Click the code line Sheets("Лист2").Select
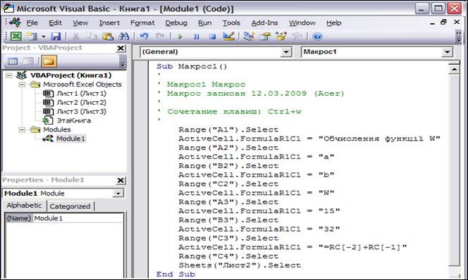Viewport: 468px width, 280px height. point(240,265)
